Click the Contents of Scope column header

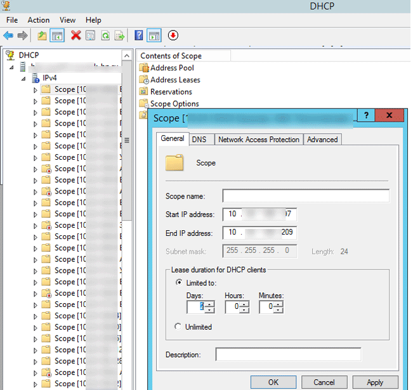pyautogui.click(x=184, y=56)
